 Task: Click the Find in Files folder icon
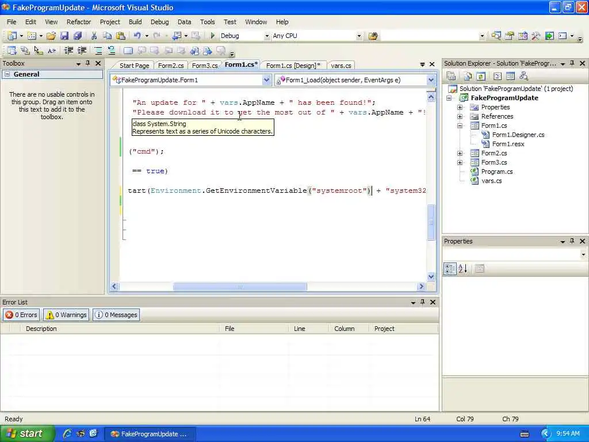click(373, 36)
